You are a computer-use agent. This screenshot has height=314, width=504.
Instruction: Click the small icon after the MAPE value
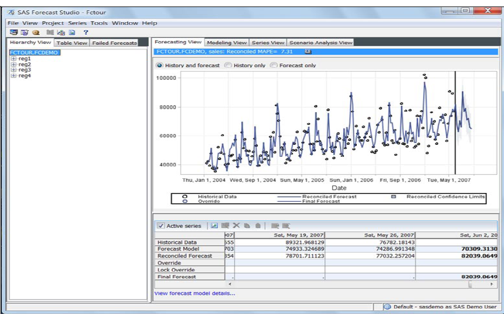(308, 52)
